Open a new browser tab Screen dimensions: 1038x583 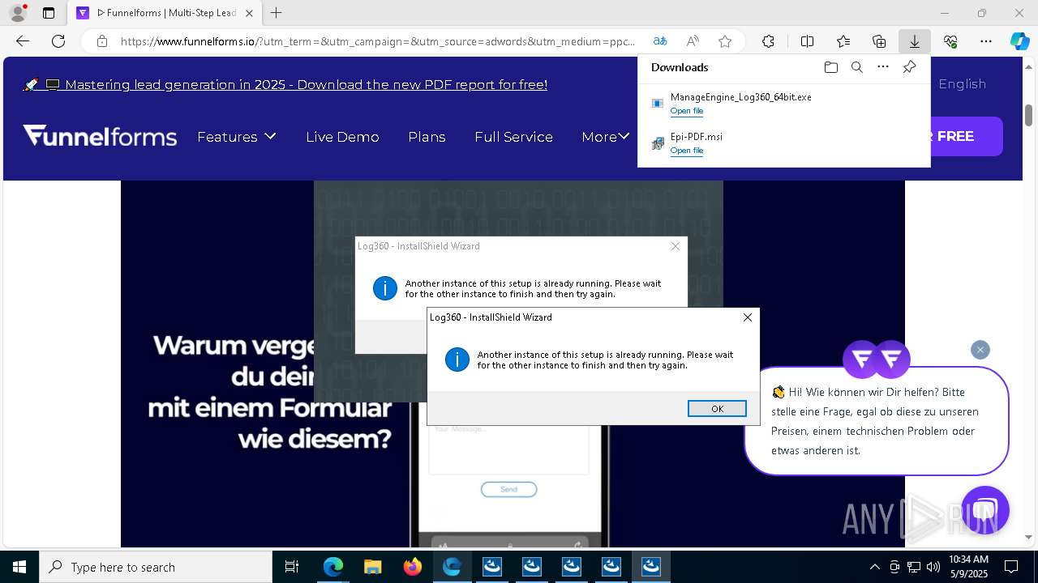pyautogui.click(x=277, y=13)
